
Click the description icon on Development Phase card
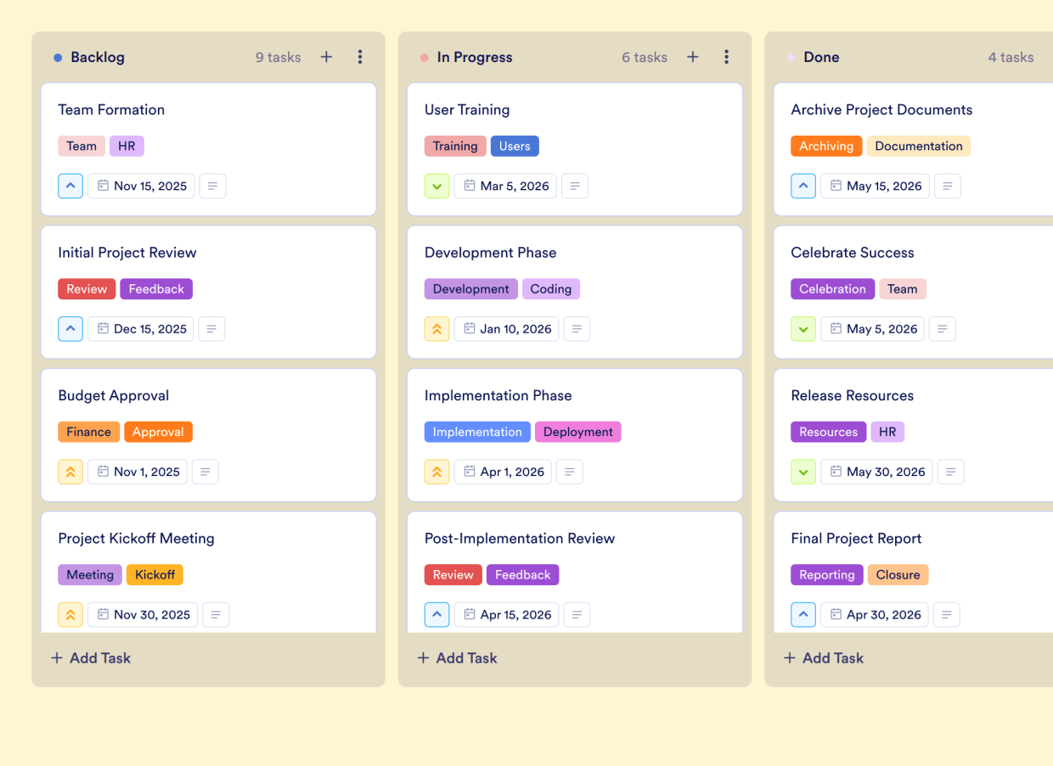[x=577, y=328]
